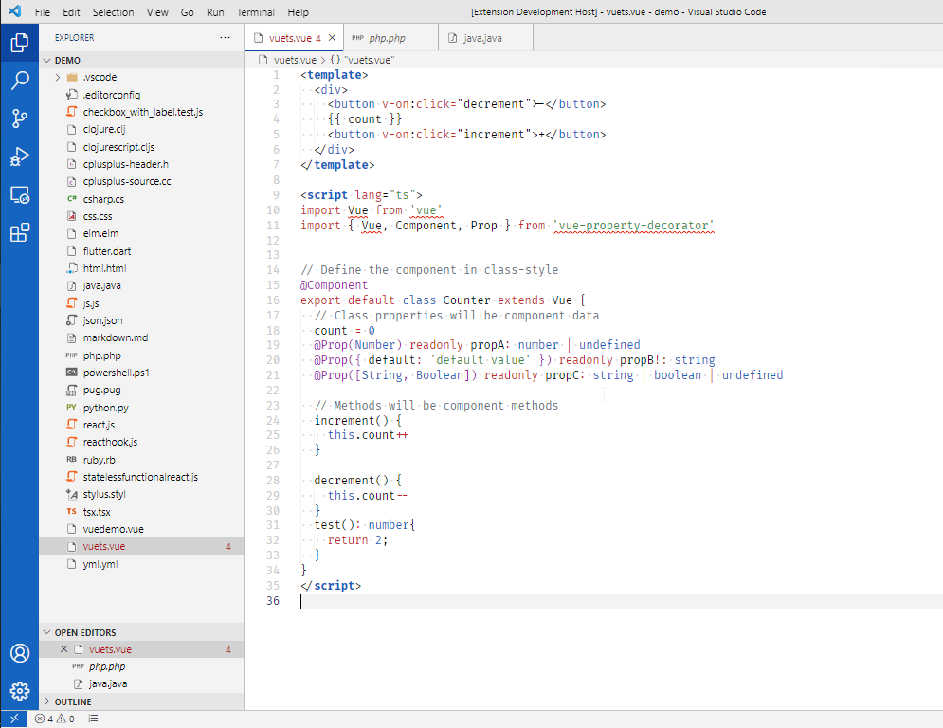Open the Search view icon
Viewport: 943px width, 728px height.
tap(20, 80)
